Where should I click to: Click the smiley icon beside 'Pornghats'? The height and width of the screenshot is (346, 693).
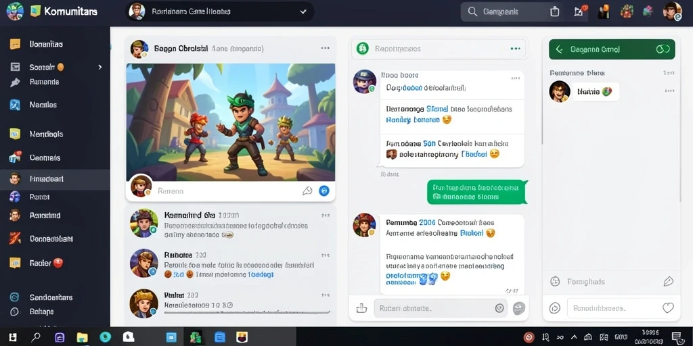coord(555,282)
